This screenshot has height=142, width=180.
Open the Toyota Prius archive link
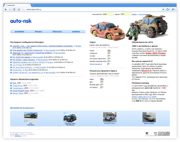17,86
